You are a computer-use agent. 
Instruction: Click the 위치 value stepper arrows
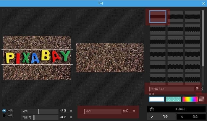pyautogui.click(x=71, y=111)
